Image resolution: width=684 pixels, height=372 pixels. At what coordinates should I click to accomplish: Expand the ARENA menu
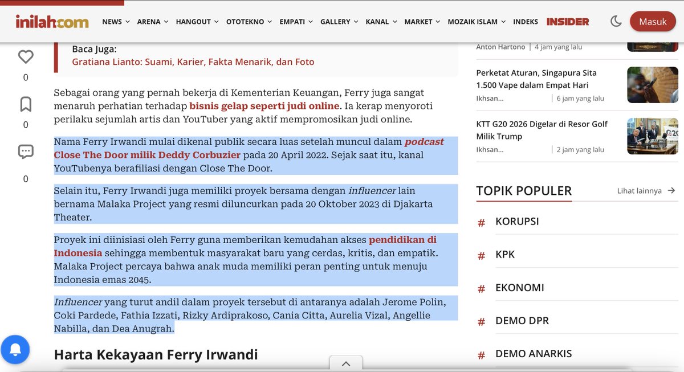tap(153, 22)
